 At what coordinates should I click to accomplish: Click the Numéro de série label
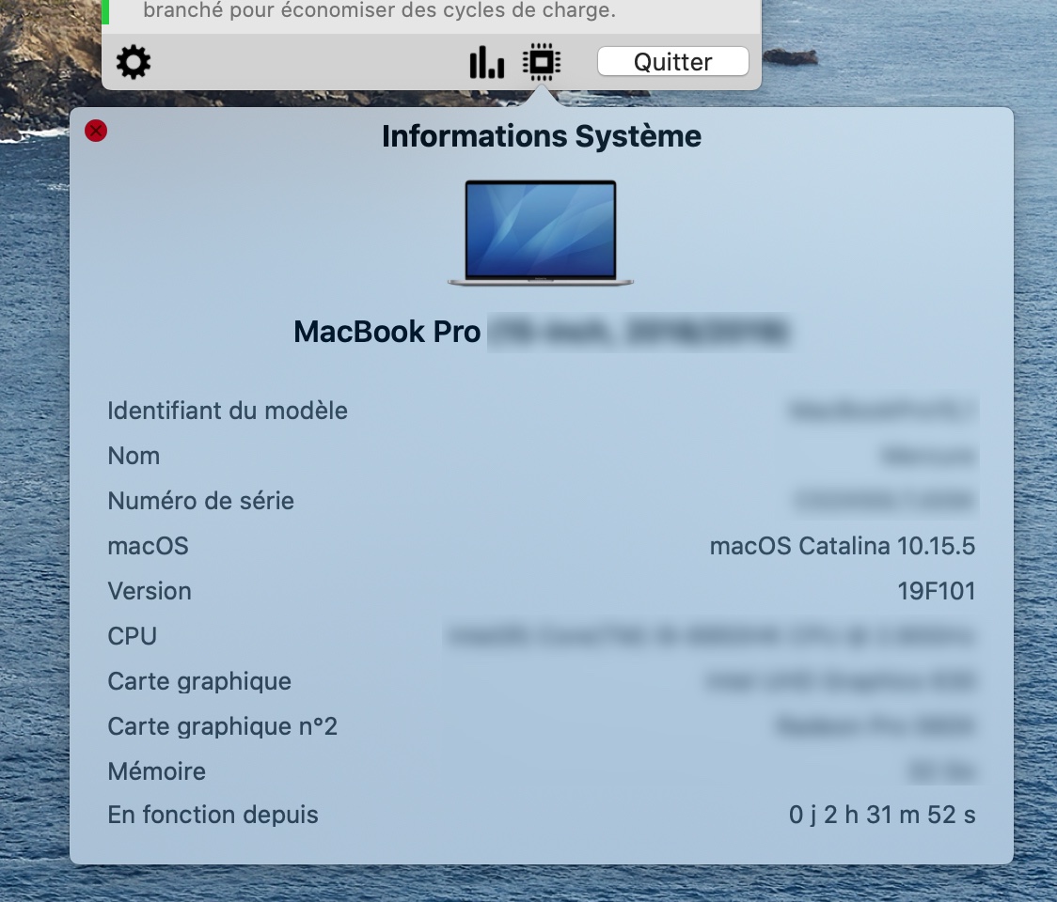(x=200, y=501)
